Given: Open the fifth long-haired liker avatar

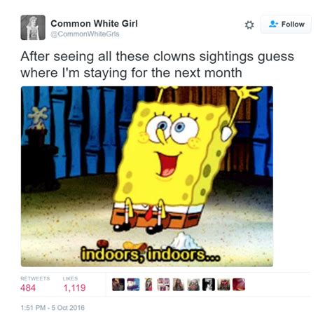Looking at the screenshot, I should pyautogui.click(x=179, y=285).
